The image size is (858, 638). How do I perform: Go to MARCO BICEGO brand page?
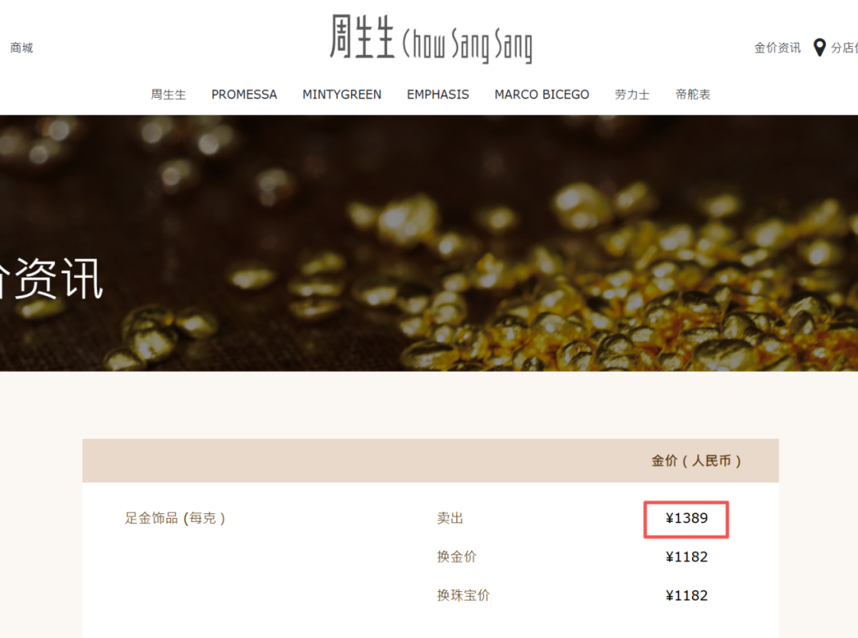542,95
